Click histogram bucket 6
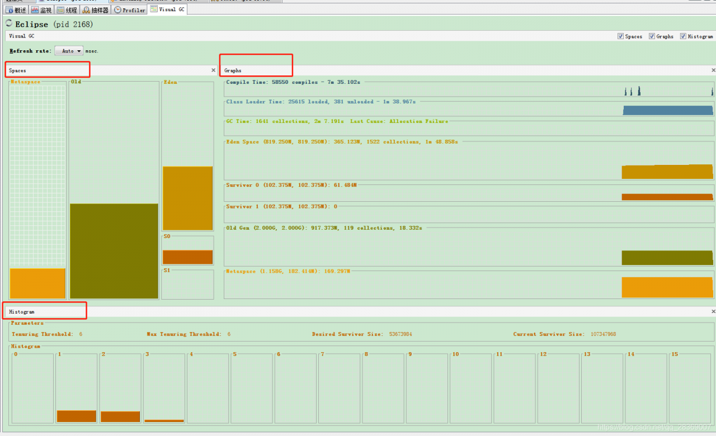 [x=295, y=388]
